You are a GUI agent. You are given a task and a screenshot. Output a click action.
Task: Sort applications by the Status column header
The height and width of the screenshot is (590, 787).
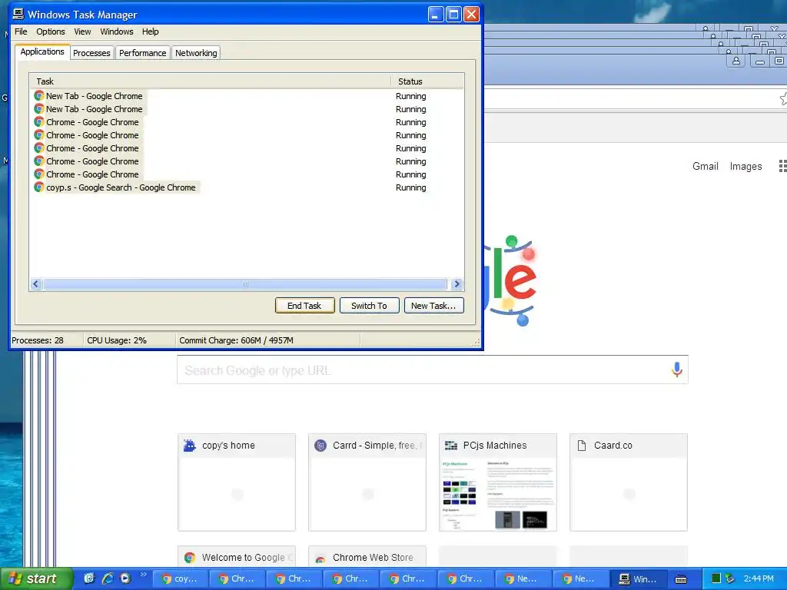[x=427, y=81]
